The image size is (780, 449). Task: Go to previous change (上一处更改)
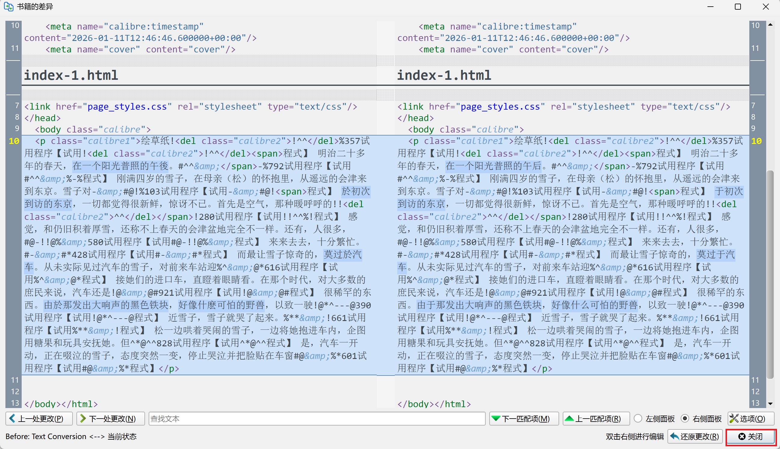click(x=39, y=419)
